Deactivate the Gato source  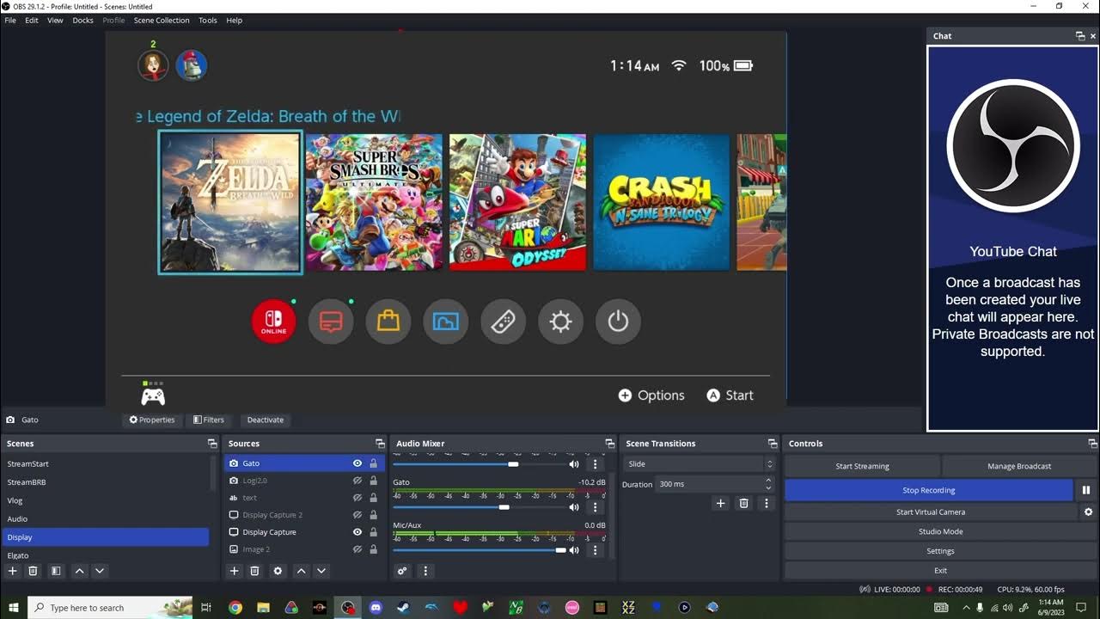click(x=266, y=420)
